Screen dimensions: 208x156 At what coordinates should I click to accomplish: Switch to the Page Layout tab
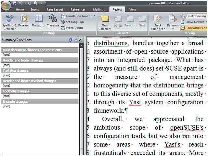tap(55, 9)
